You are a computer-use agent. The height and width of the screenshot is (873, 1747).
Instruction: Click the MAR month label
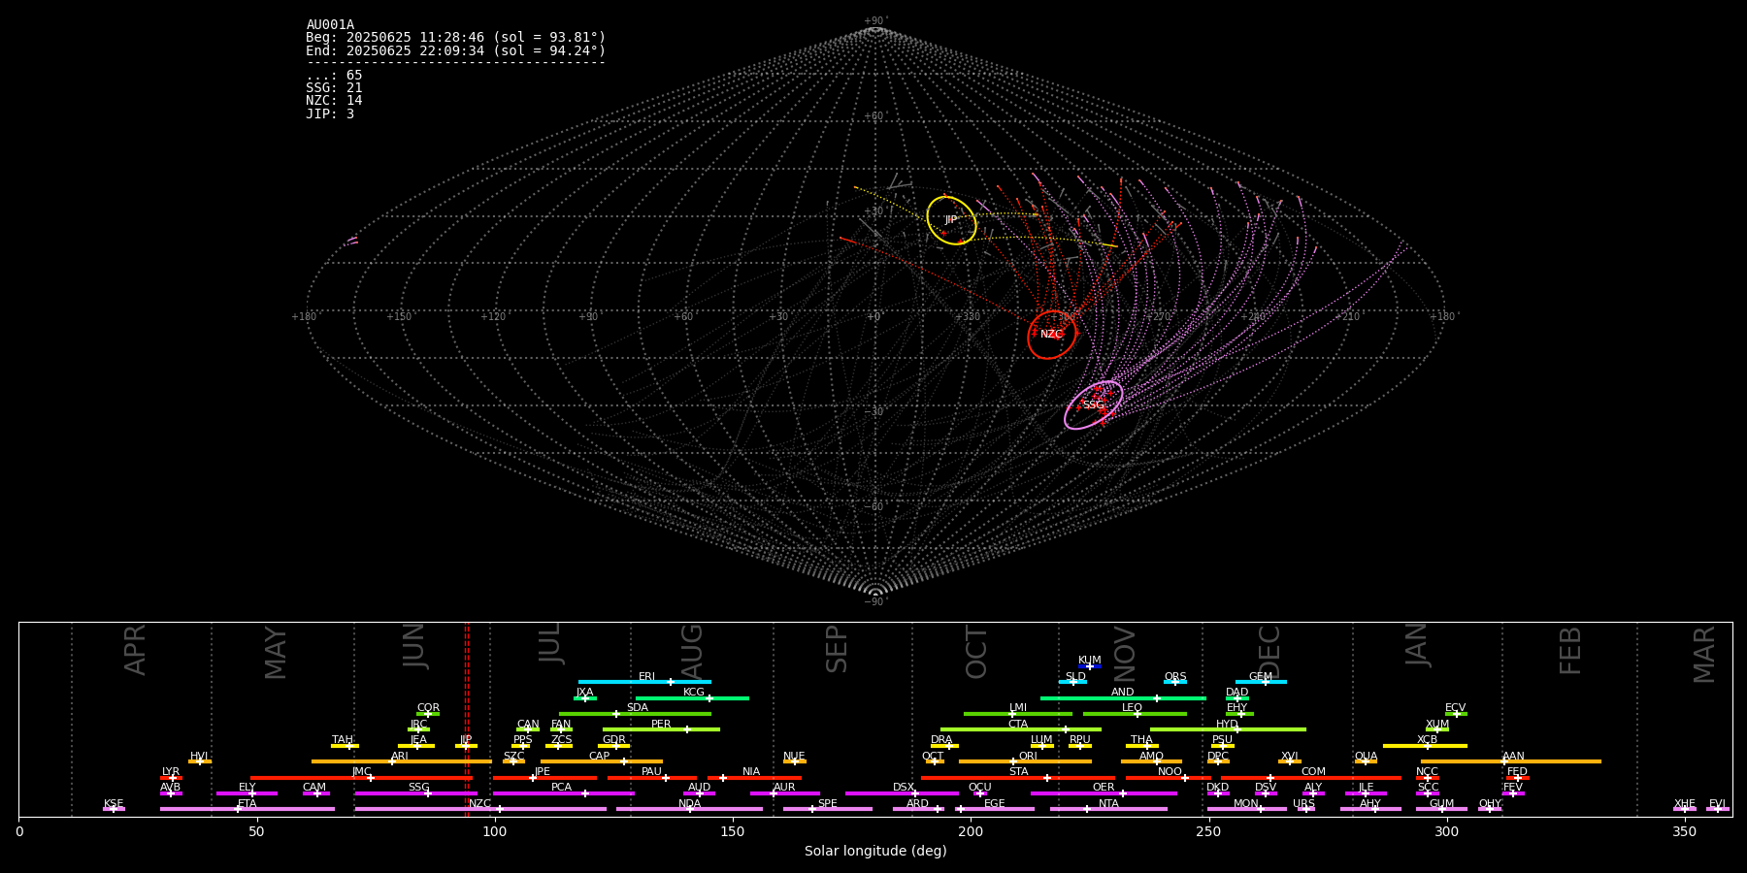tap(1704, 655)
